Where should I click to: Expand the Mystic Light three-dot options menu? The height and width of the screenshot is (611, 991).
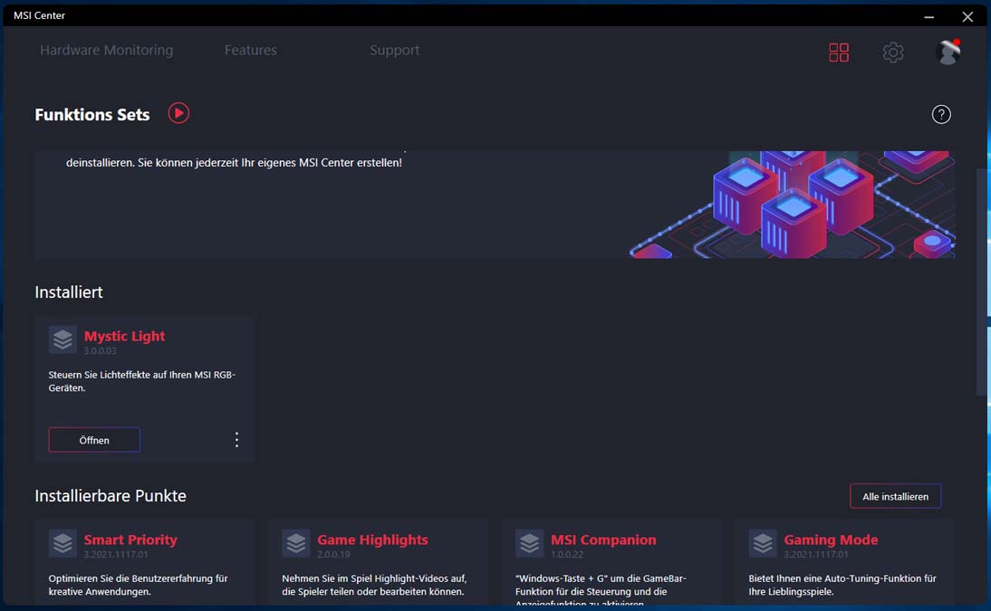point(236,440)
